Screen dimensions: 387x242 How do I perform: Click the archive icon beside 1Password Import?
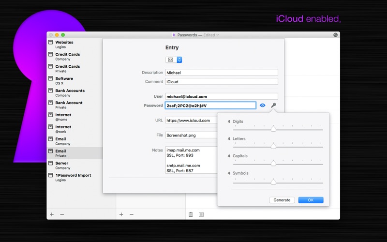coord(50,175)
